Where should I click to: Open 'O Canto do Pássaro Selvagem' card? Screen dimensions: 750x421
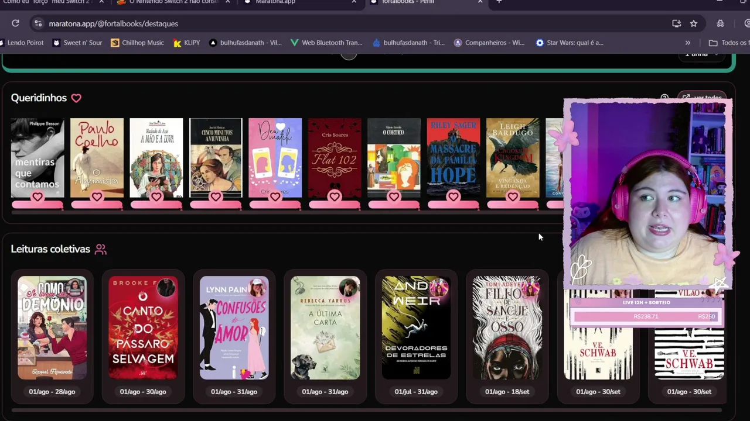(143, 336)
